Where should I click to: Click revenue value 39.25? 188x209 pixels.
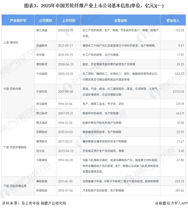pyautogui.click(x=180, y=64)
